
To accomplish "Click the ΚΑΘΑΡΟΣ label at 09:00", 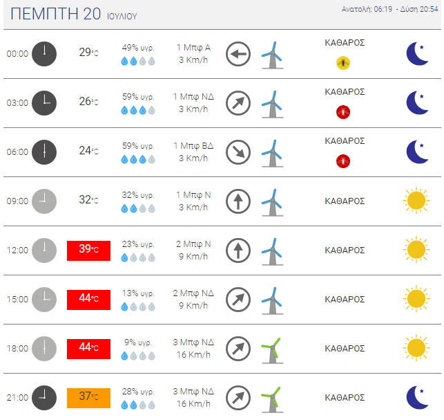I will pyautogui.click(x=345, y=201).
